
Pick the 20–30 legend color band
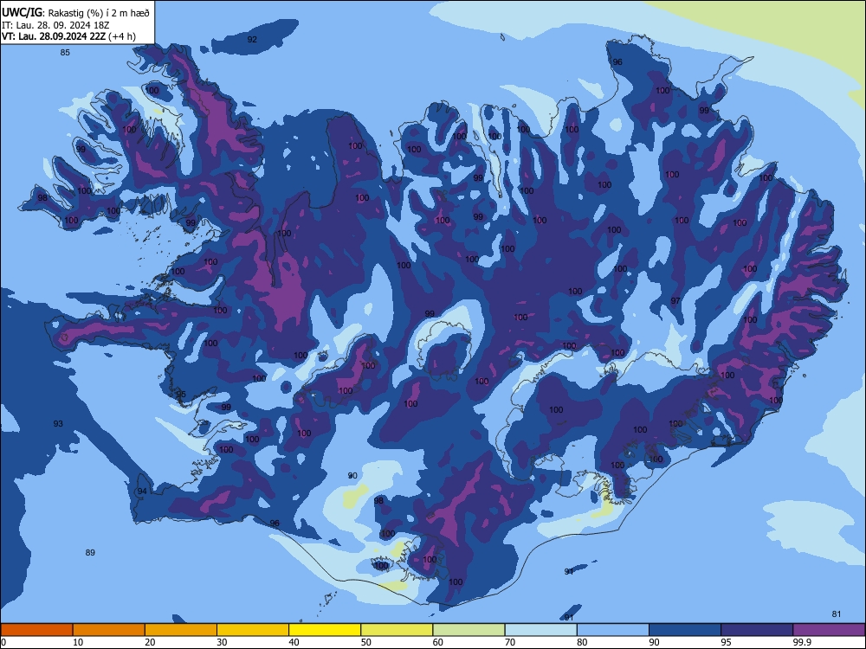click(181, 630)
